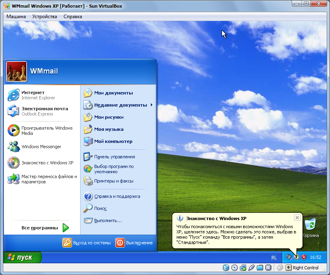The image size is (330, 275).
Task: Close the Знакомство с Windows XP balloon
Action: [297, 218]
